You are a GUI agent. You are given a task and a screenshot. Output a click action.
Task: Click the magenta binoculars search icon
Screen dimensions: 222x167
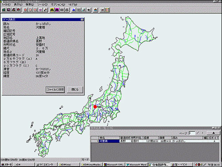pos(57,10)
